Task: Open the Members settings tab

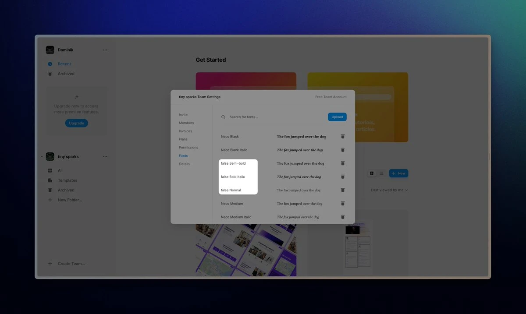Action: (186, 123)
